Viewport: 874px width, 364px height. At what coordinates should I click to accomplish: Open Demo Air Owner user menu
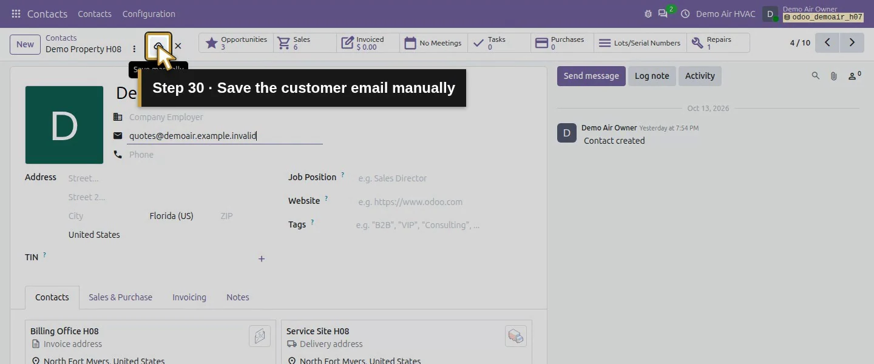813,13
